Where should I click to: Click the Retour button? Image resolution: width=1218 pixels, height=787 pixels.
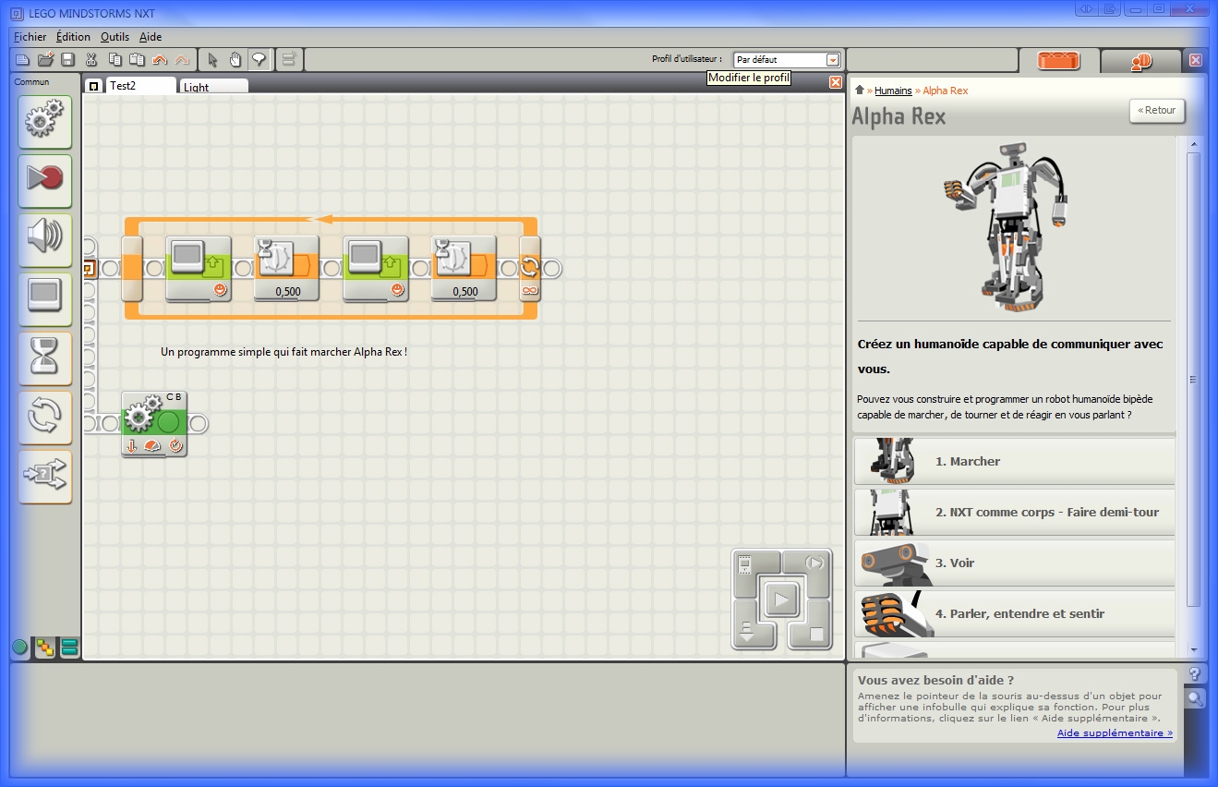[x=1157, y=111]
